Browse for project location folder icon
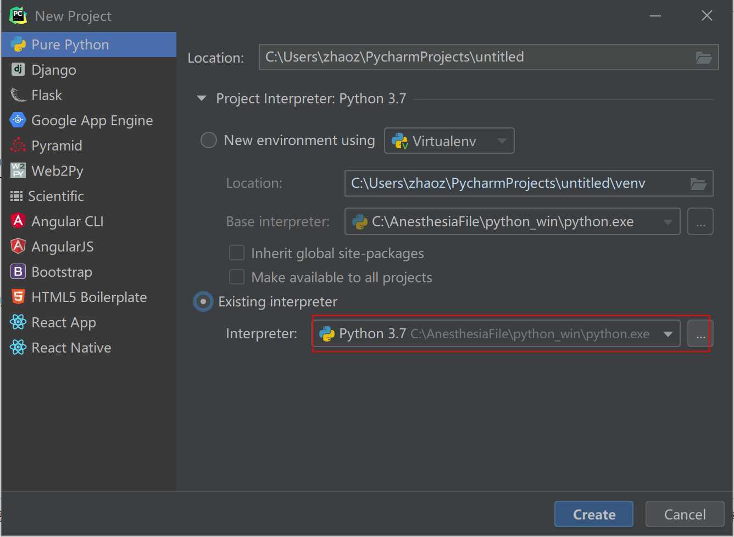The height and width of the screenshot is (537, 734). 703,57
